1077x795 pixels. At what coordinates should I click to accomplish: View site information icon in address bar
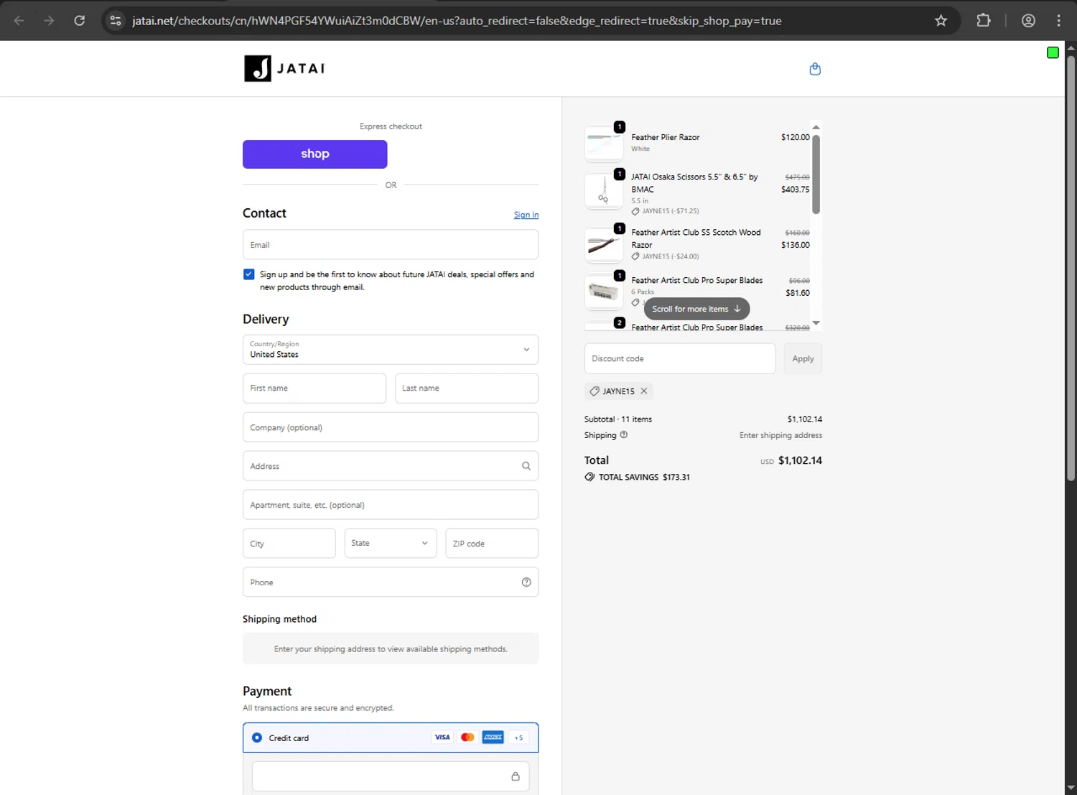[x=116, y=21]
